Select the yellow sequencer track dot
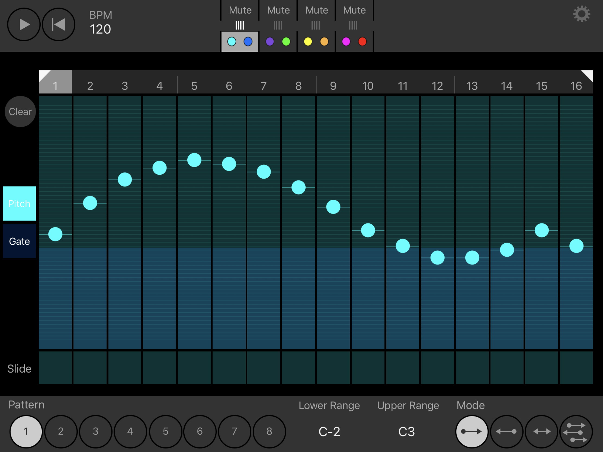The image size is (603, 452). (308, 42)
